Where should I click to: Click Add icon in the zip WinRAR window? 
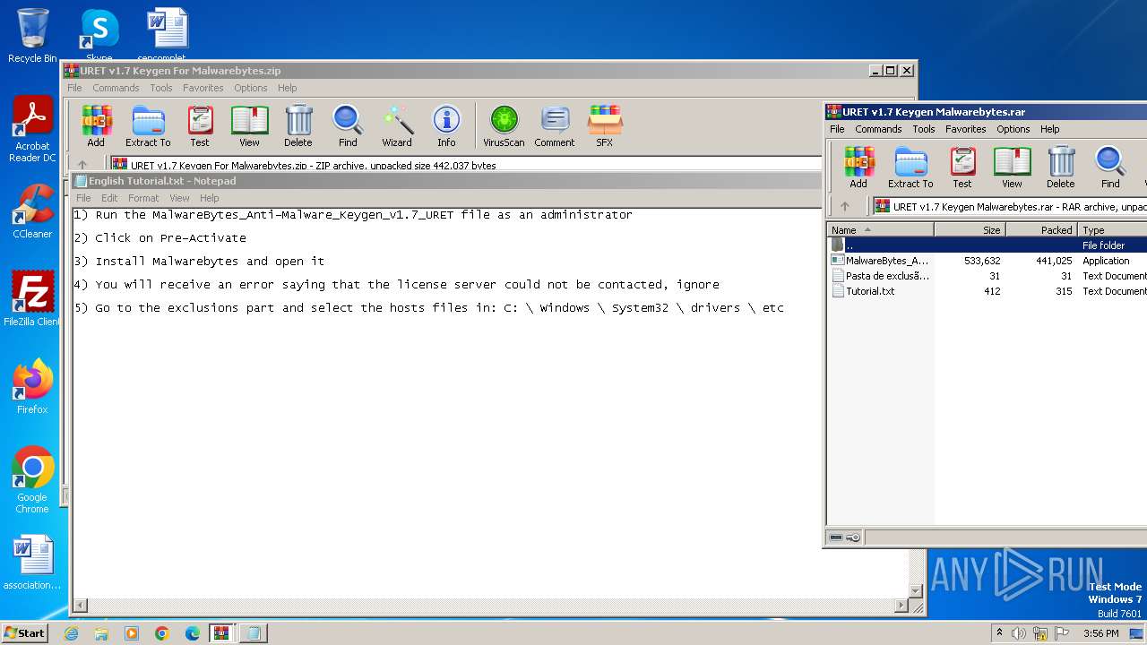[x=96, y=126]
